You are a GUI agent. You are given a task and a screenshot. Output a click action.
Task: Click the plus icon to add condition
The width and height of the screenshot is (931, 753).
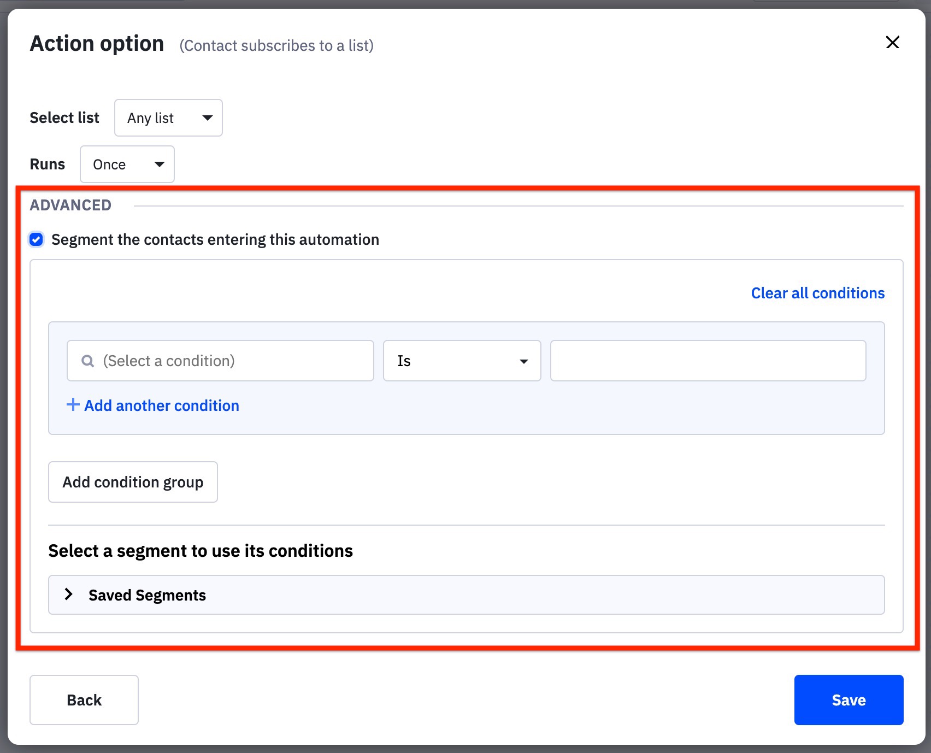tap(73, 405)
